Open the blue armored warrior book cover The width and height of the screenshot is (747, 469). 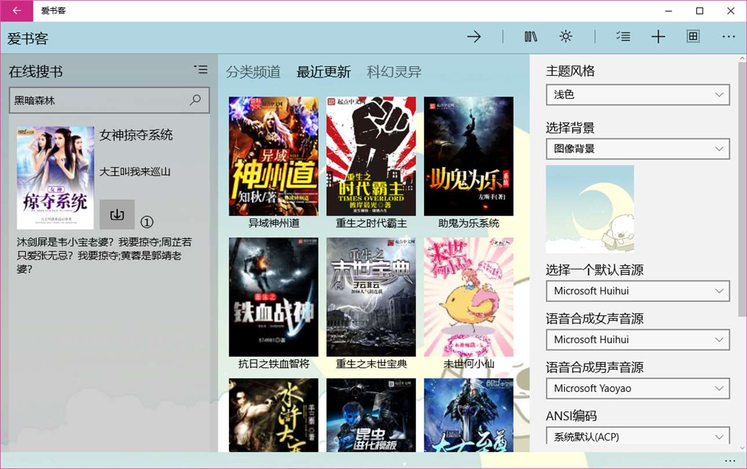469,415
